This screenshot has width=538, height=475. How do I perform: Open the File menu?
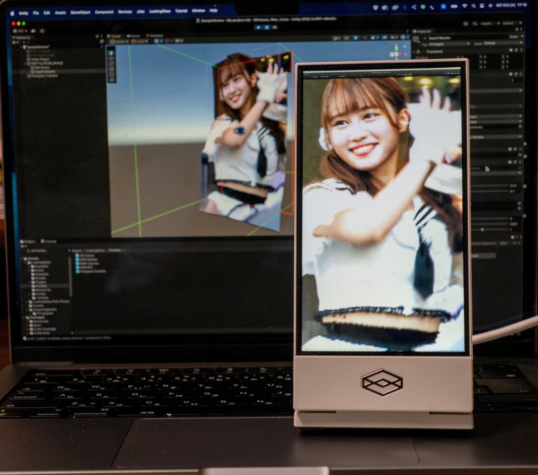[36, 13]
